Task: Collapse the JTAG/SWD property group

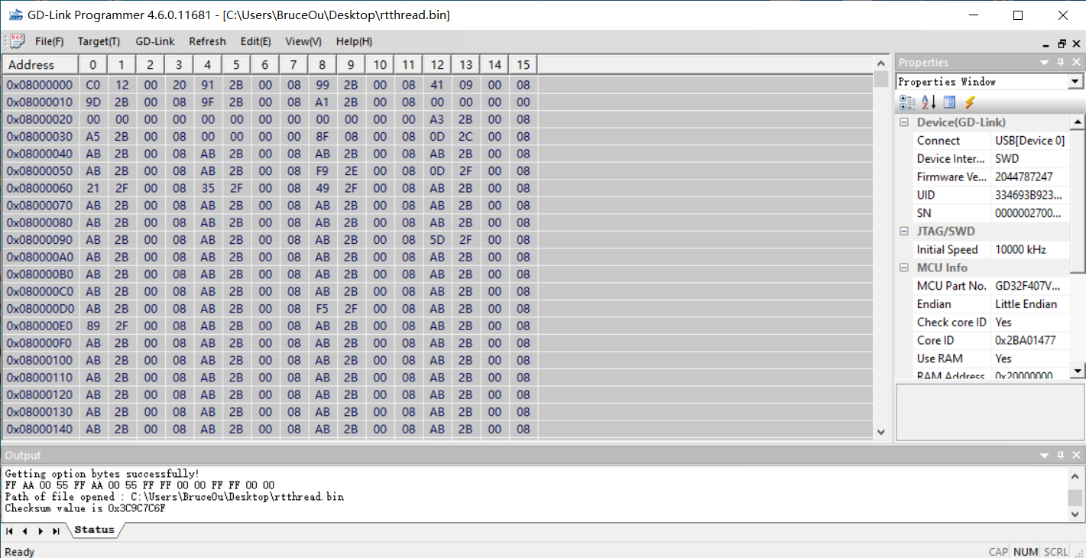Action: pyautogui.click(x=904, y=231)
